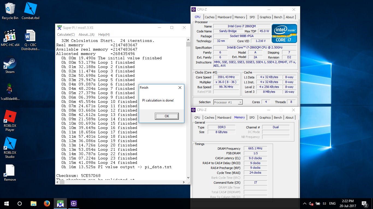
Task: Select Memory tab in upper CPU-Z
Action: tap(240, 17)
